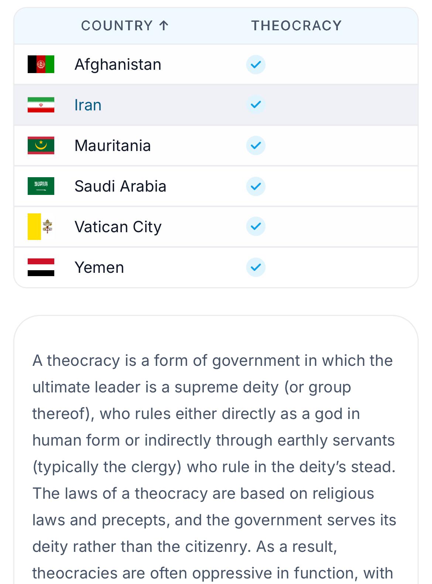Click the theocracy checkmark for Yemen
432x584 pixels.
(256, 267)
